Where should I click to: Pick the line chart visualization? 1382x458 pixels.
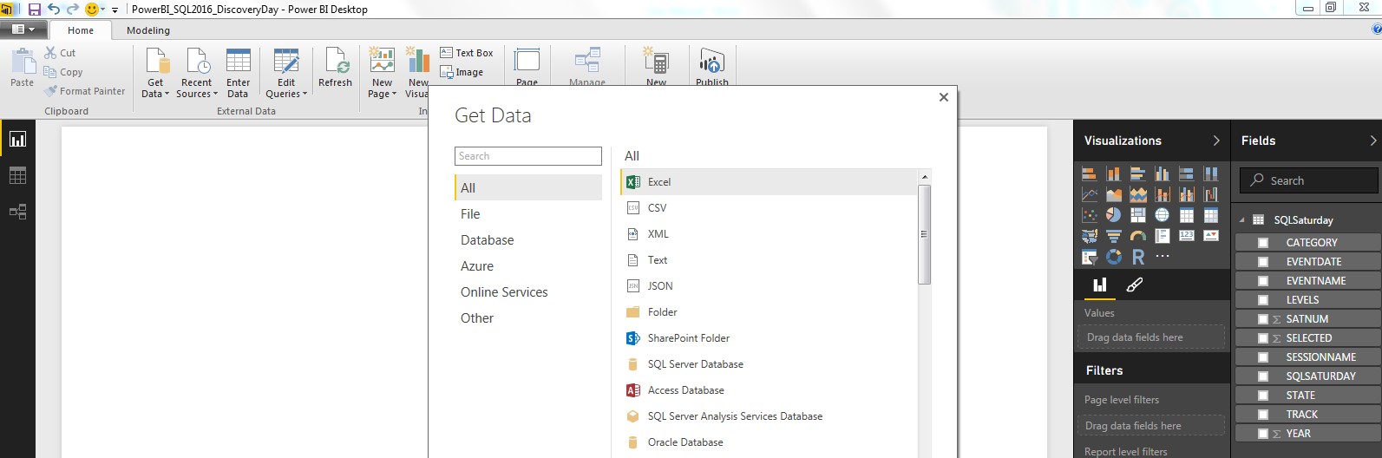tap(1090, 194)
